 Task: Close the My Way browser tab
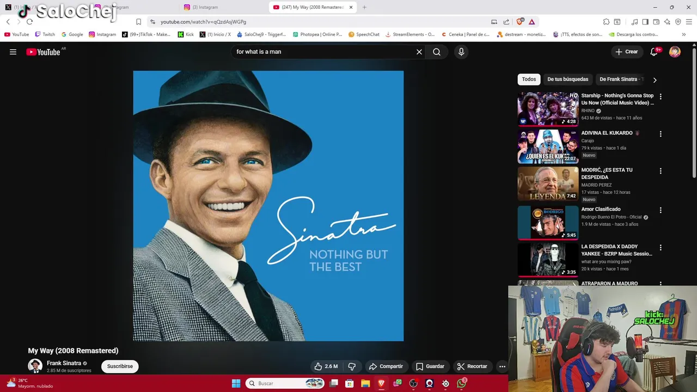(x=351, y=7)
